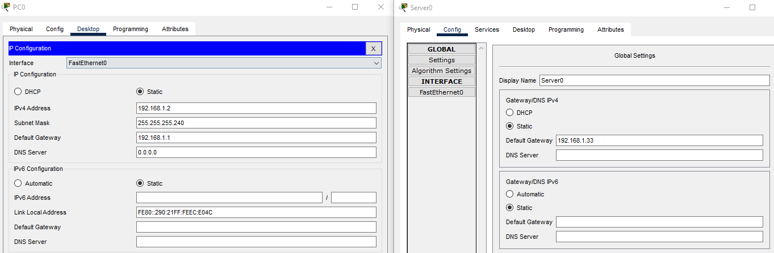Screen dimensions: 774x253
Task: Open Algorithm Settings in Server0 sidebar
Action: [x=442, y=71]
